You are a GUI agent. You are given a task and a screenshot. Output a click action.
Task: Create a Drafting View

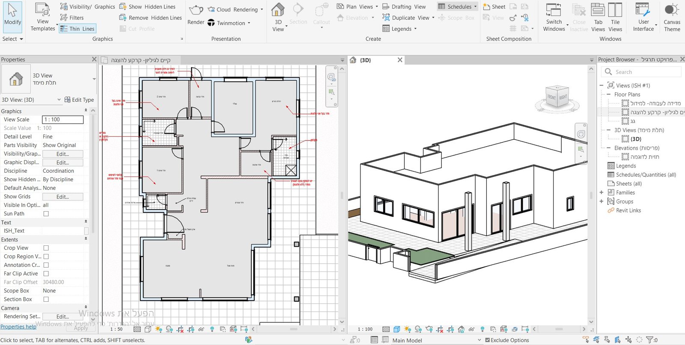point(404,6)
